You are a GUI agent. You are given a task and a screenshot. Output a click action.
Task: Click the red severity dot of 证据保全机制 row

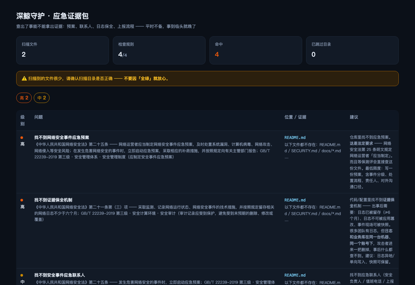click(x=22, y=200)
